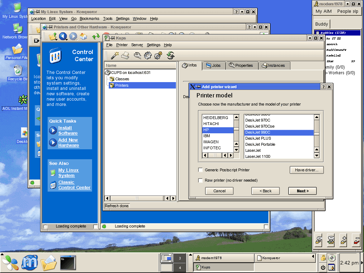Click the Up folder icon in Printers Konqueror toolbar
Image resolution: width=364 pixels, height=273 pixels.
53,37
